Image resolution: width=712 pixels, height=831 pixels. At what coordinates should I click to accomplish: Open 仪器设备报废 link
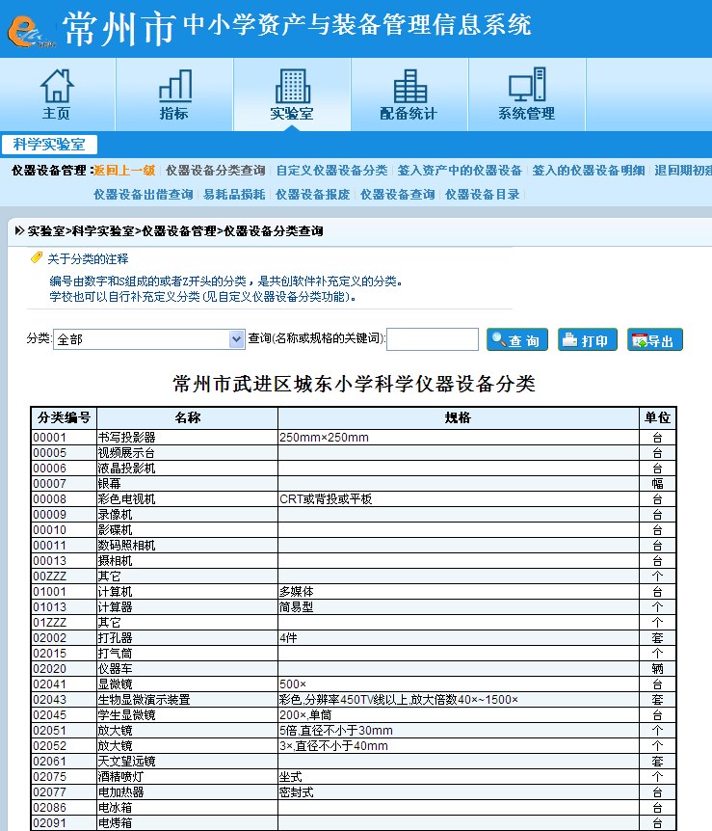pyautogui.click(x=312, y=195)
